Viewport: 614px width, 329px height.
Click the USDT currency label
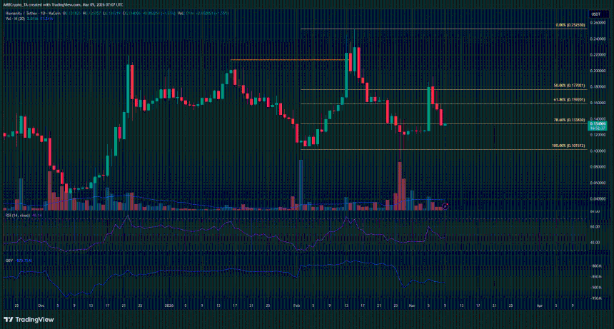tap(595, 14)
